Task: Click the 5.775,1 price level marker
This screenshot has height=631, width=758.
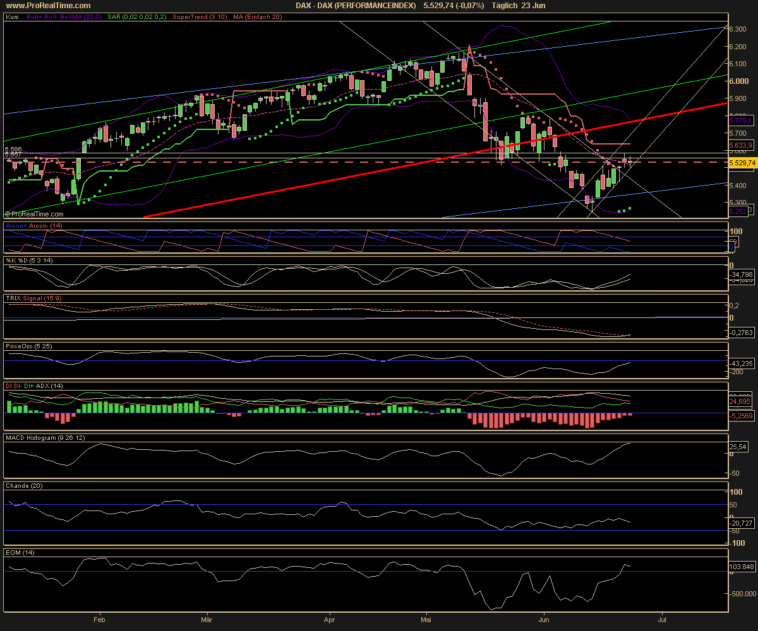Action: (x=740, y=120)
